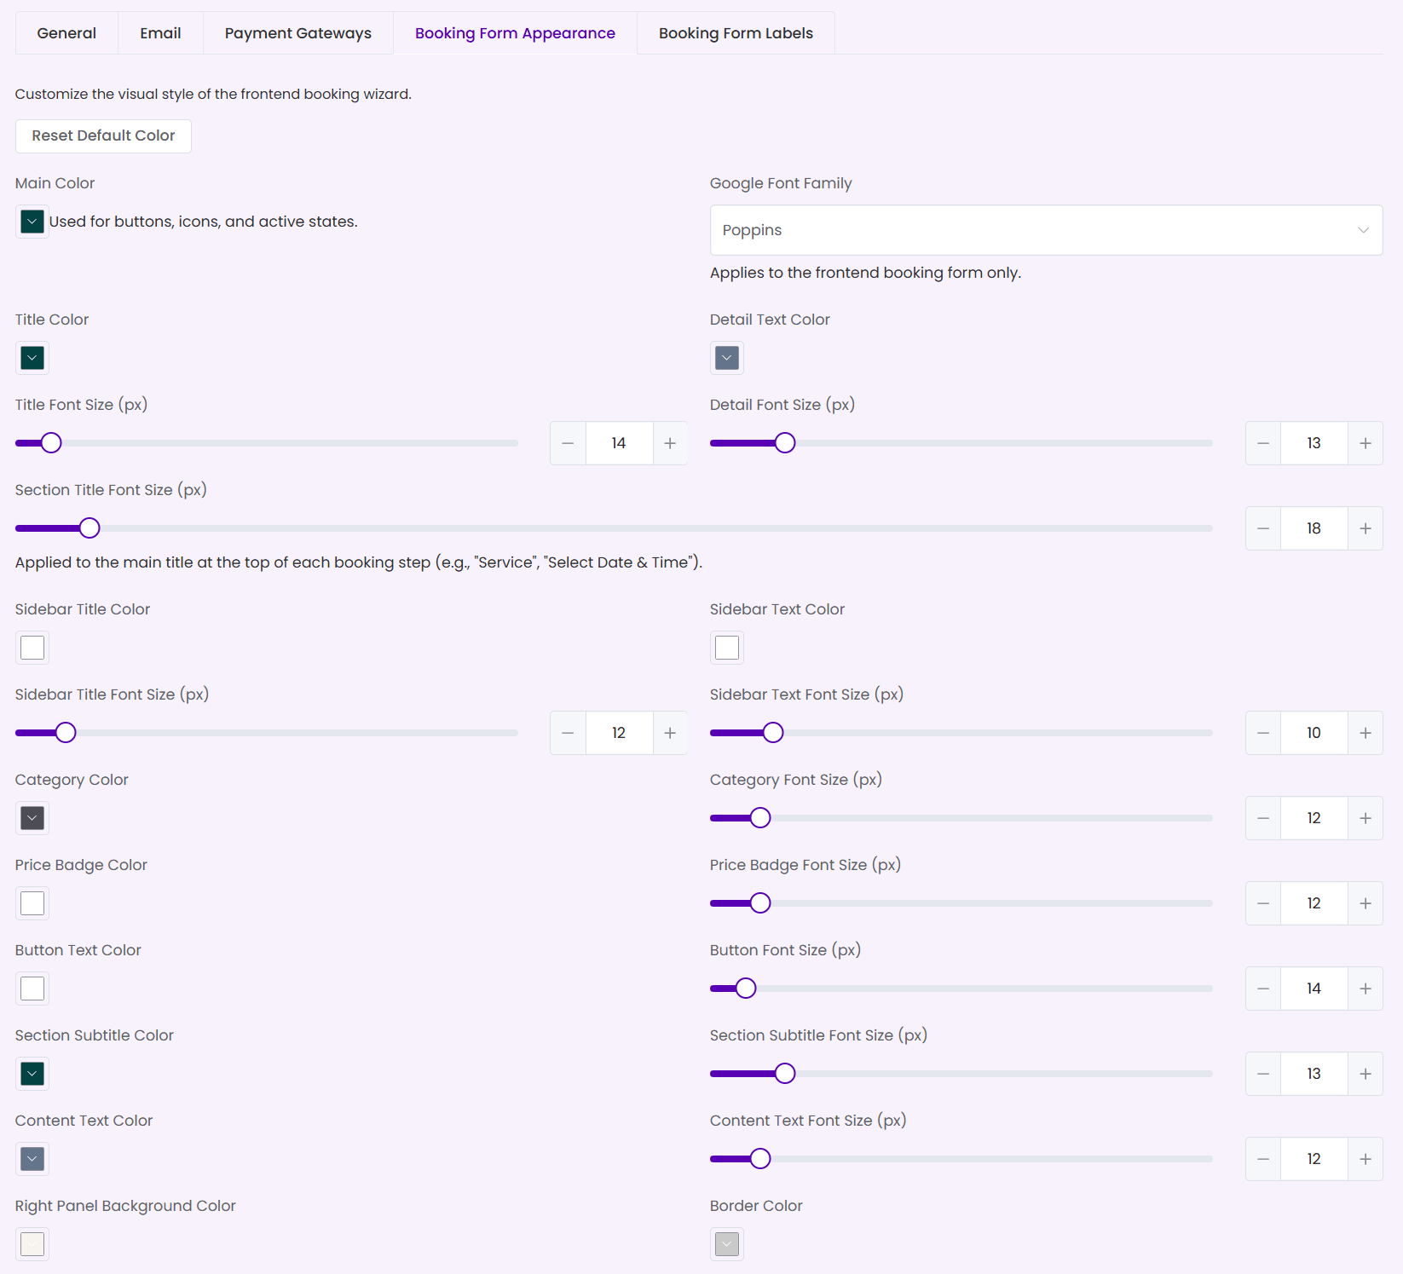Increase Sidebar Title Font Size value

(670, 733)
